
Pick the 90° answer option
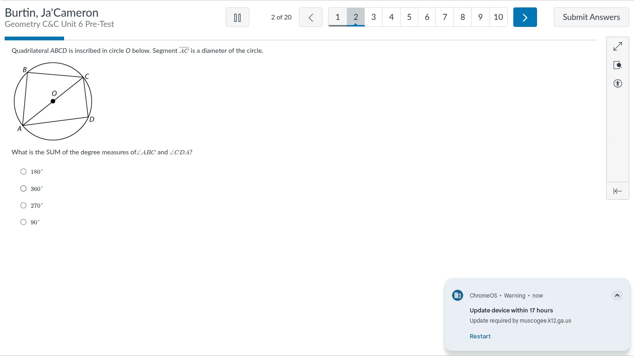24,222
